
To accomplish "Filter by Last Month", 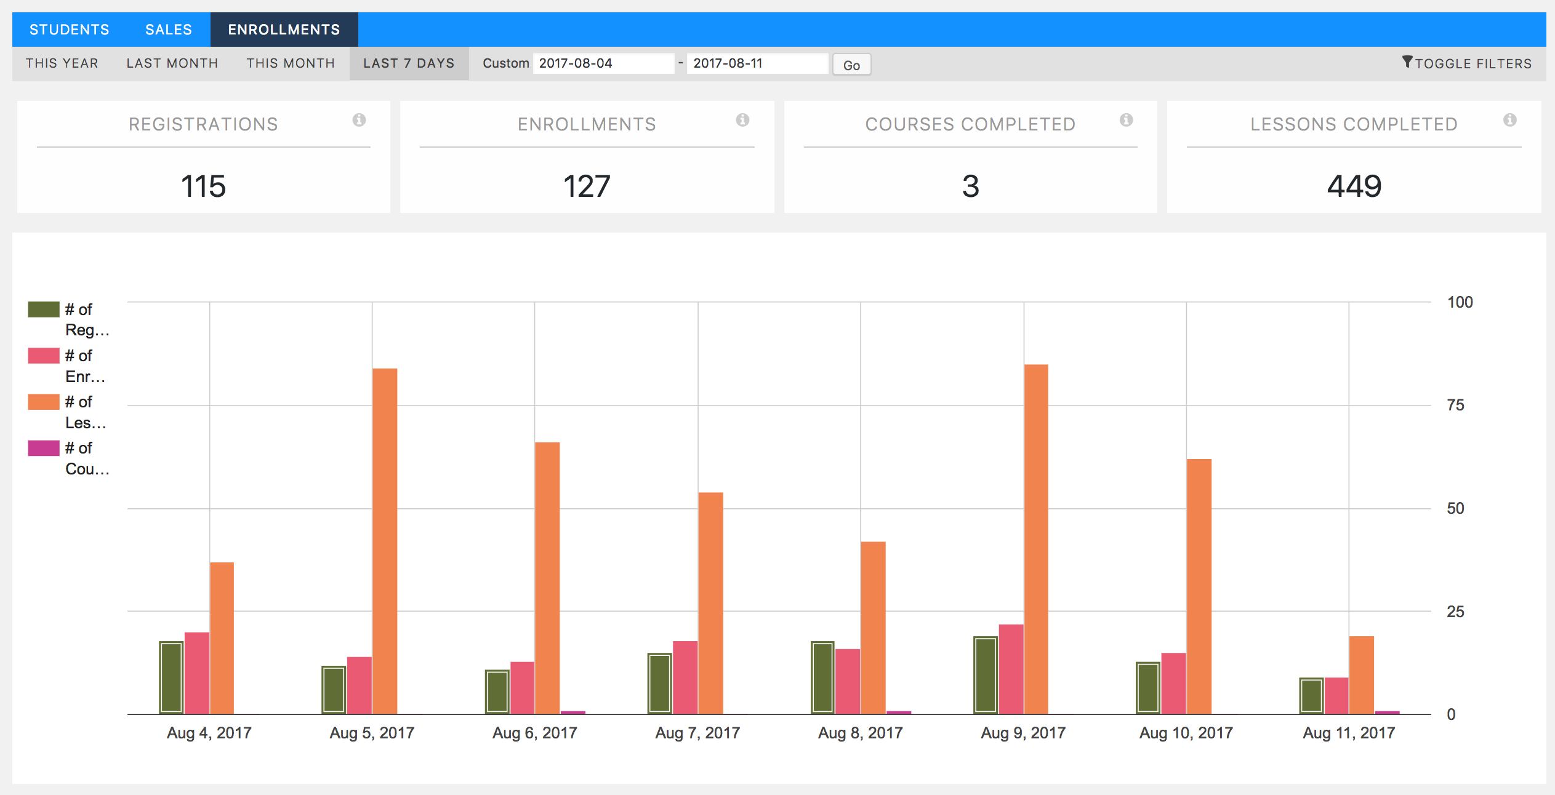I will (x=172, y=63).
